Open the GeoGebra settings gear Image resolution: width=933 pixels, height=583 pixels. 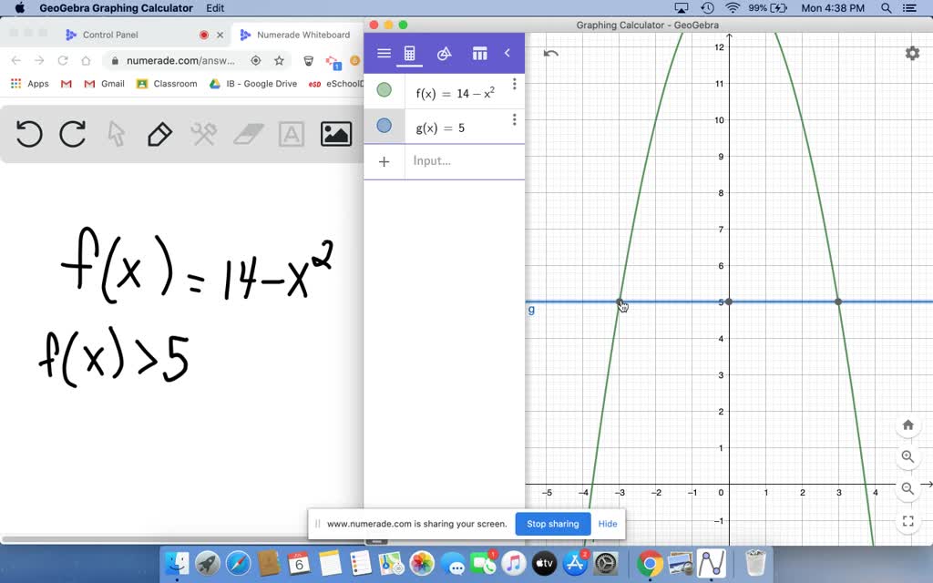(x=912, y=53)
